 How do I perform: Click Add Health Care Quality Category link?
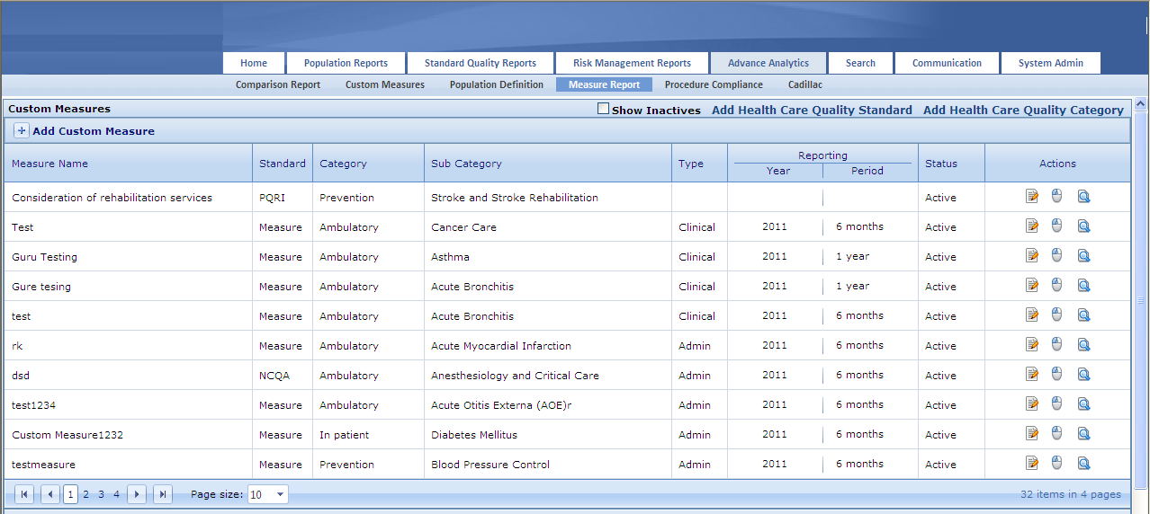coord(1023,110)
